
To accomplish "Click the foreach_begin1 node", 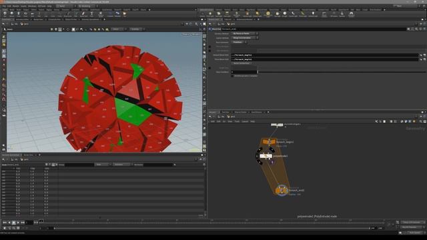I will pos(269,142).
